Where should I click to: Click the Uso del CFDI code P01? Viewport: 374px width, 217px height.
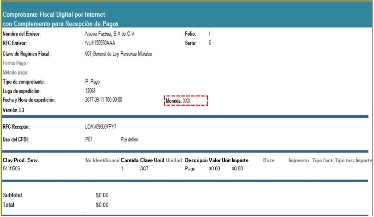point(88,139)
